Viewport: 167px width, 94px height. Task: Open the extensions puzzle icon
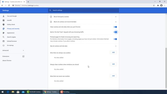[x=158, y=5]
